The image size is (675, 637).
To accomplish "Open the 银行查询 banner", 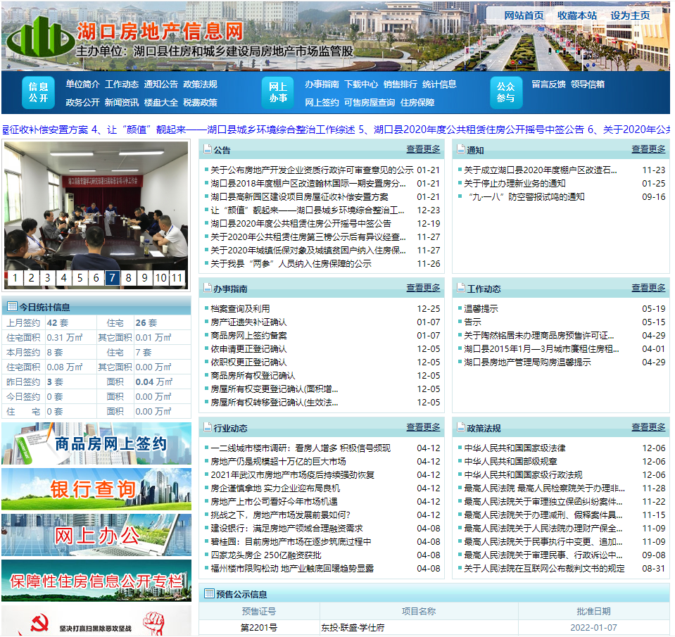I will pos(96,488).
